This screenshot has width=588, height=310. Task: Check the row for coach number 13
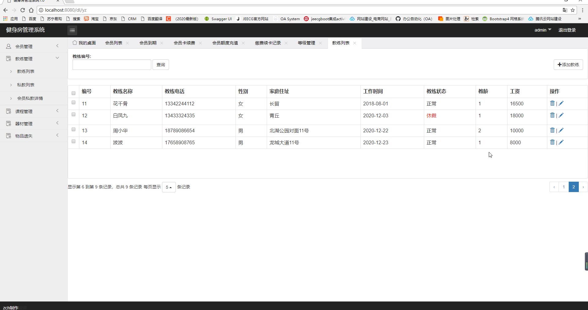[x=73, y=129]
